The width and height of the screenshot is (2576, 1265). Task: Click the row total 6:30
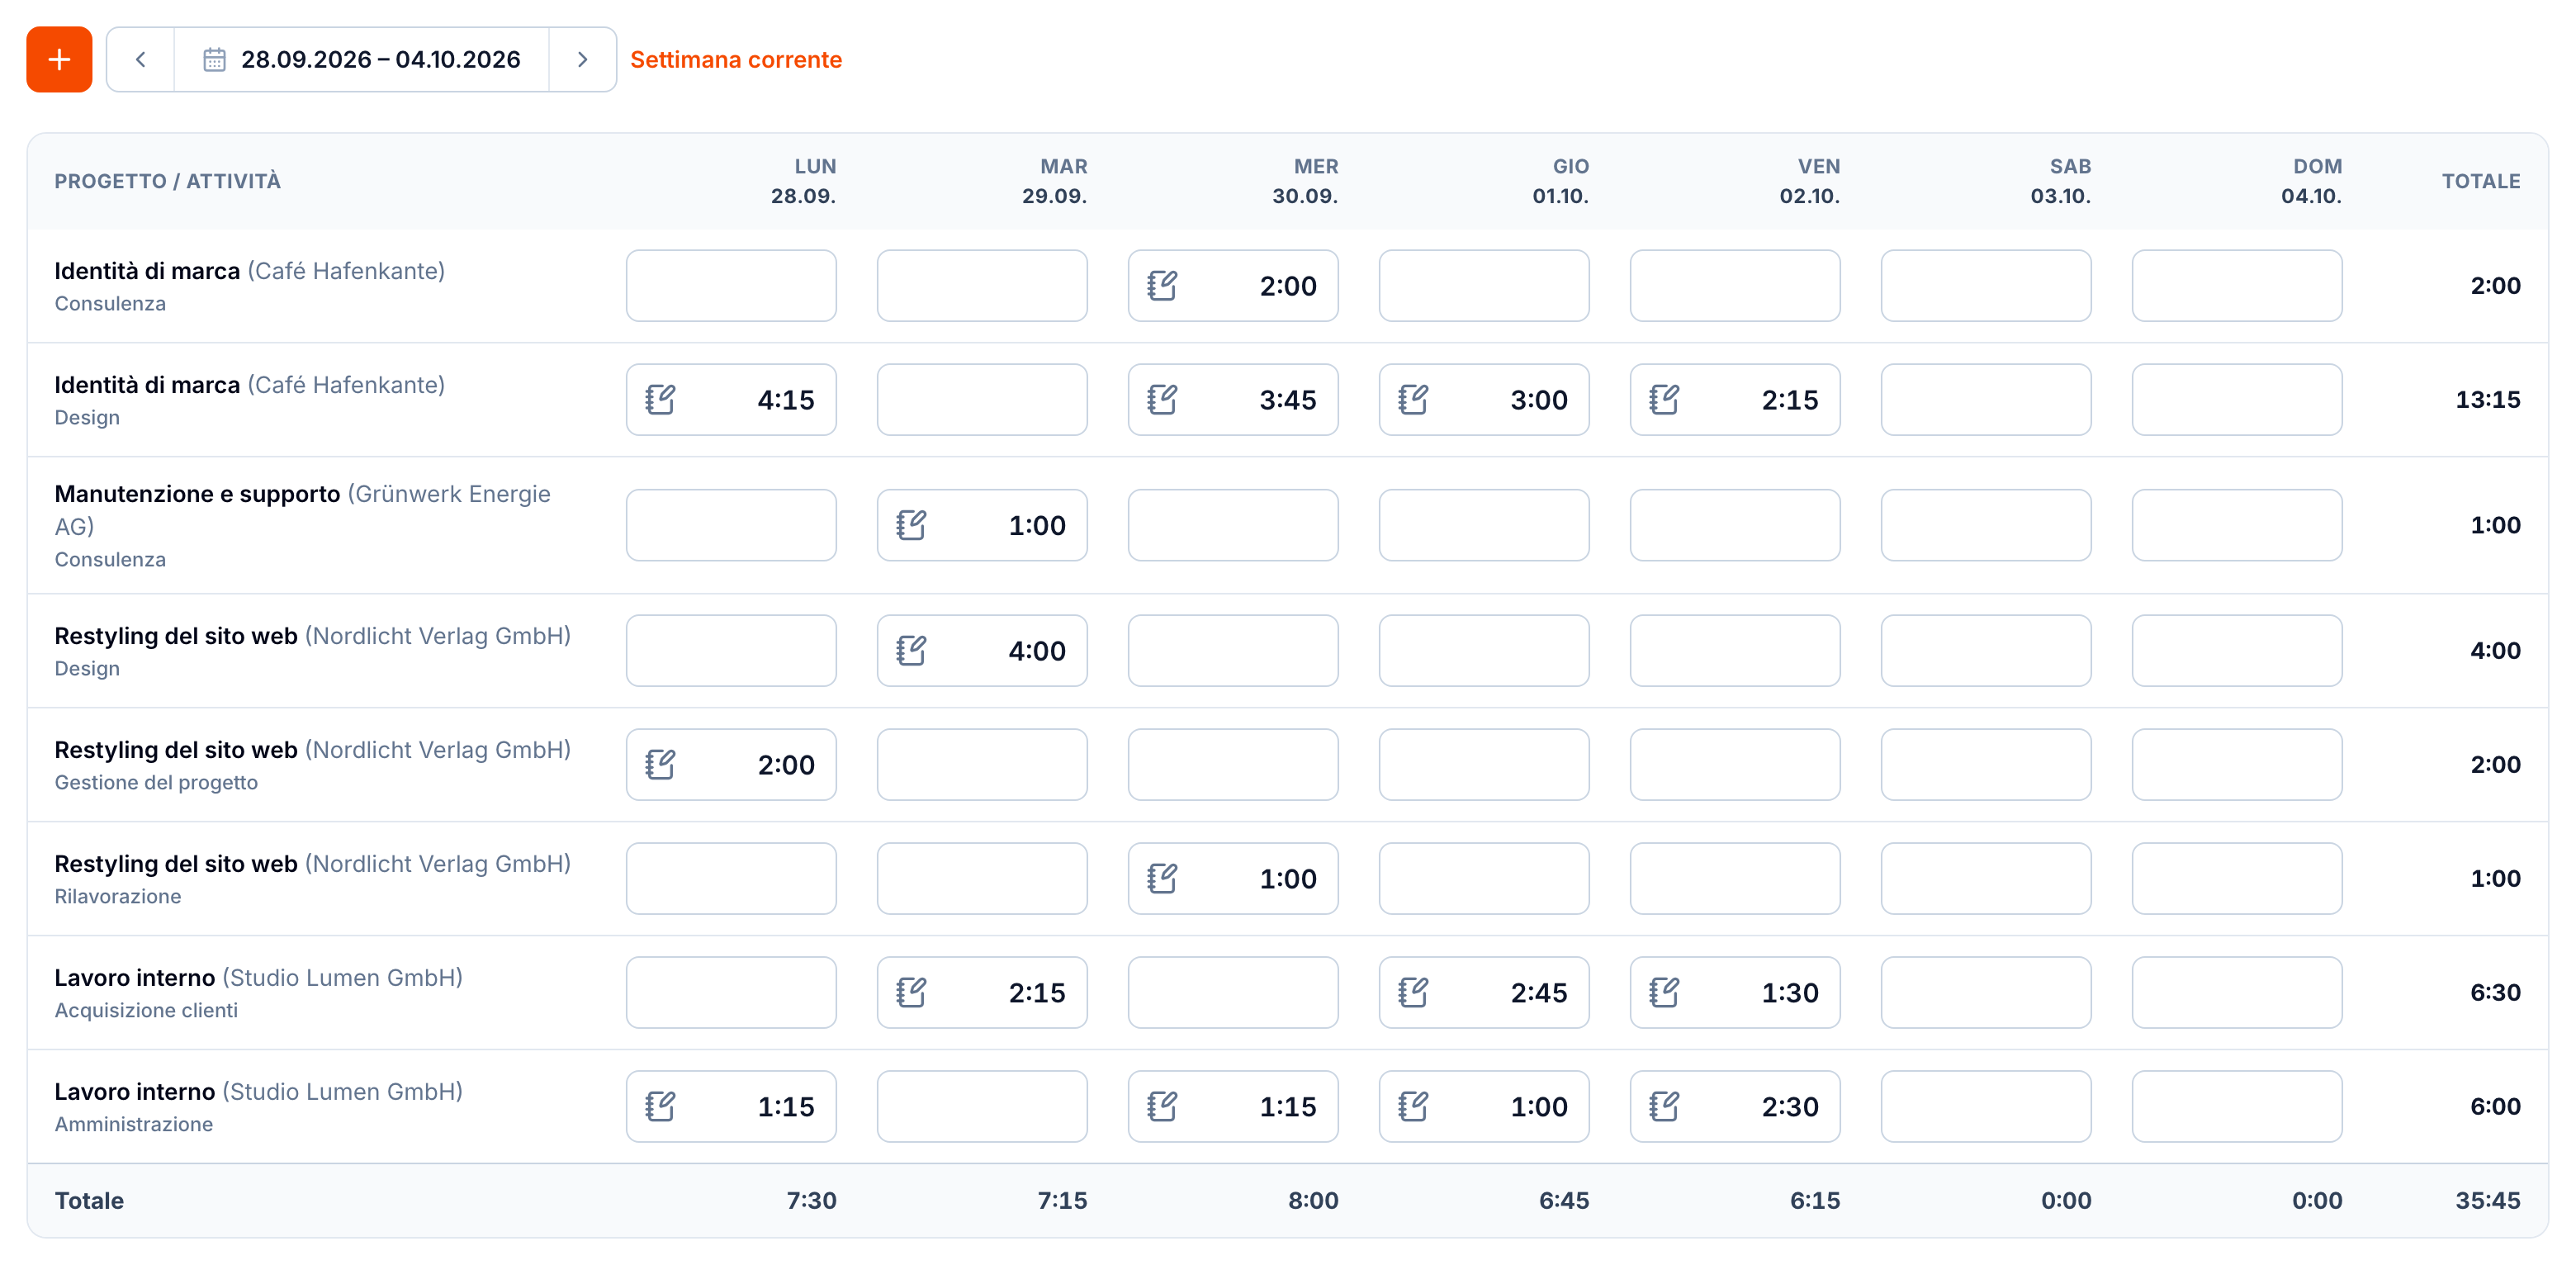click(2495, 993)
